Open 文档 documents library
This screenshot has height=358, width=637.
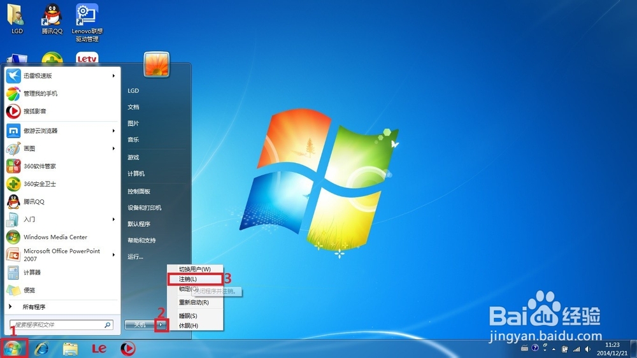(x=133, y=107)
